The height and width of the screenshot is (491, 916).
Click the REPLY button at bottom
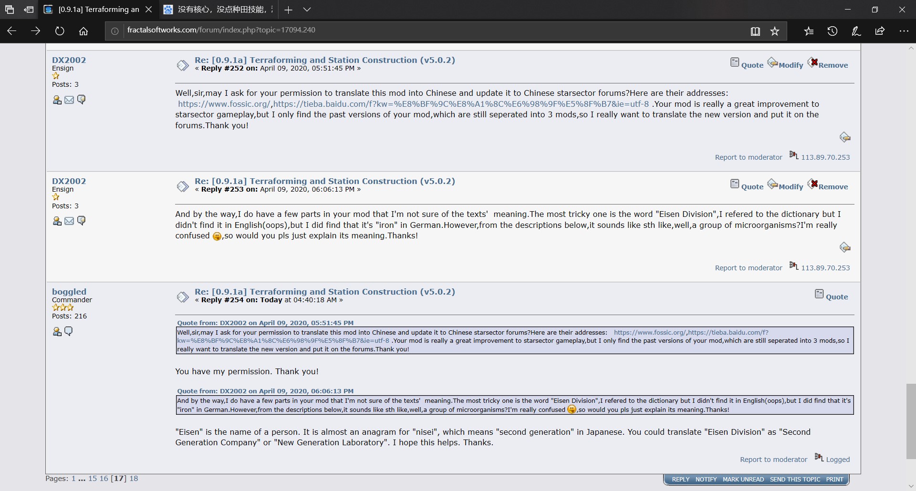click(680, 480)
